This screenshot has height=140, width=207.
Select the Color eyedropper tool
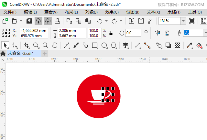[x=190, y=45]
